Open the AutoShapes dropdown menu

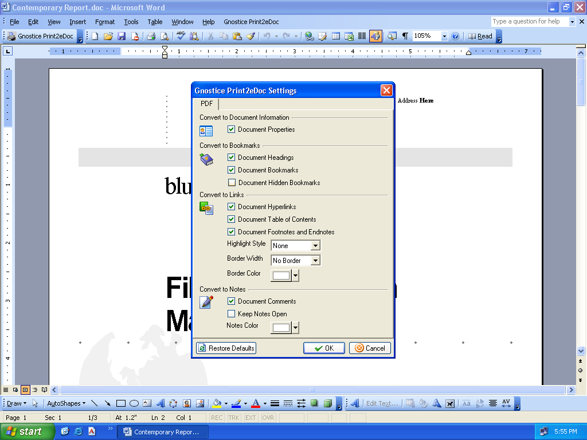66,403
